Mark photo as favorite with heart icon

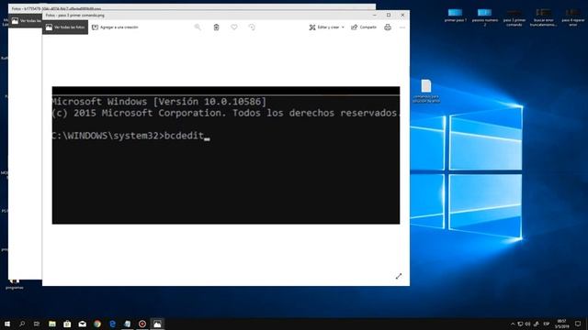click(x=234, y=27)
